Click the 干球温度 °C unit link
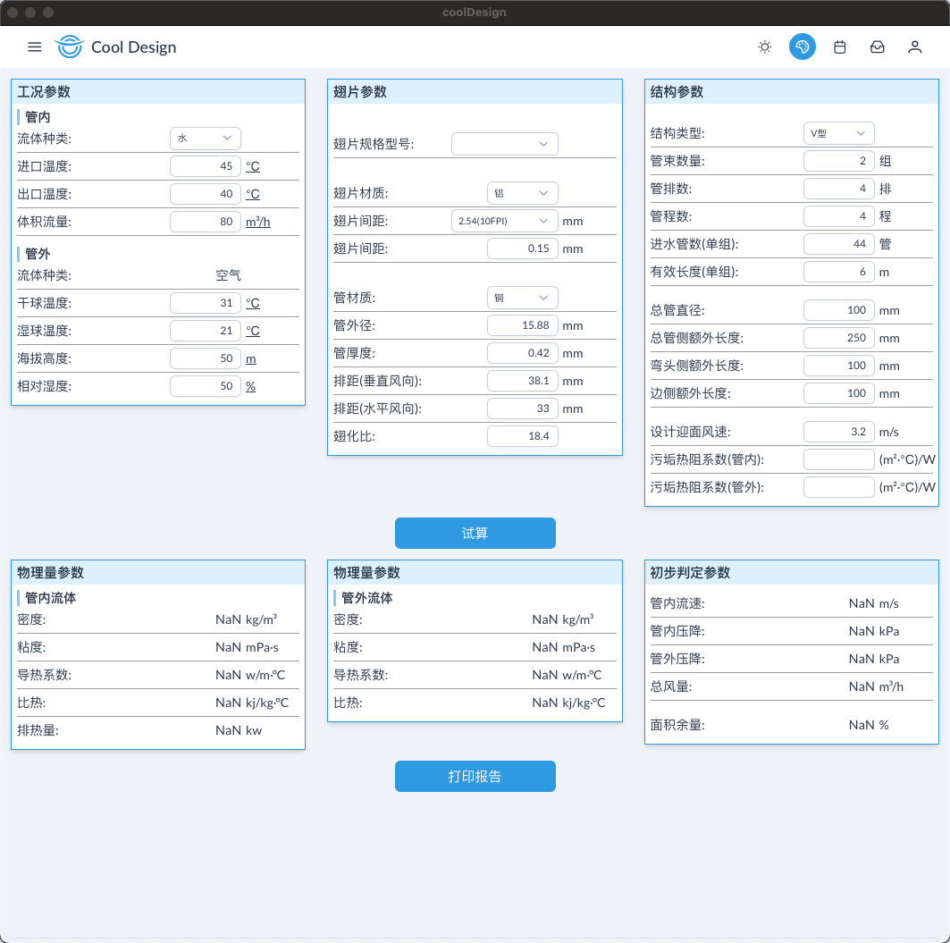The width and height of the screenshot is (950, 943). tap(253, 303)
